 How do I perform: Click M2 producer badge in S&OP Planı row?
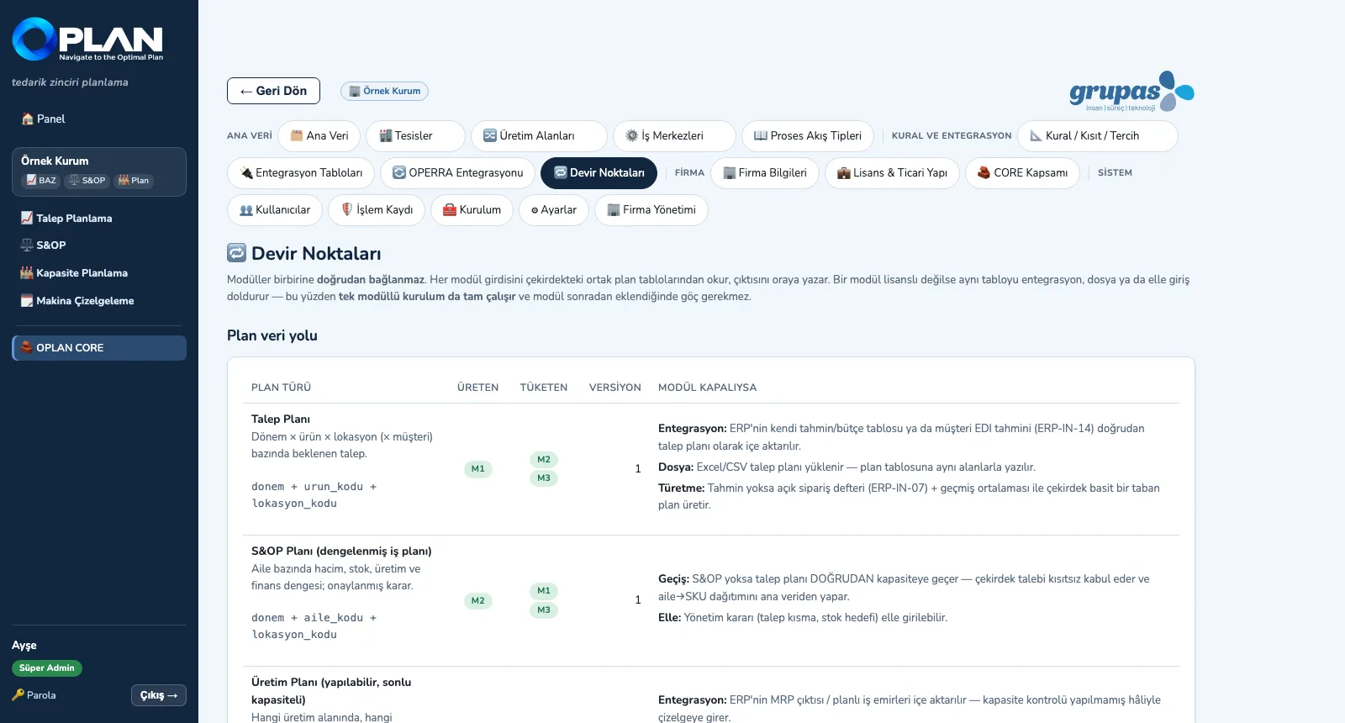coord(477,600)
